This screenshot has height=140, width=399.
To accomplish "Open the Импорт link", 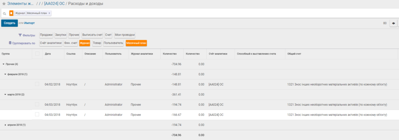I will pos(30,23).
